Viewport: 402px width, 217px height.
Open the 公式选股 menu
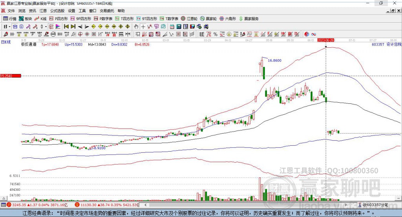(x=57, y=11)
